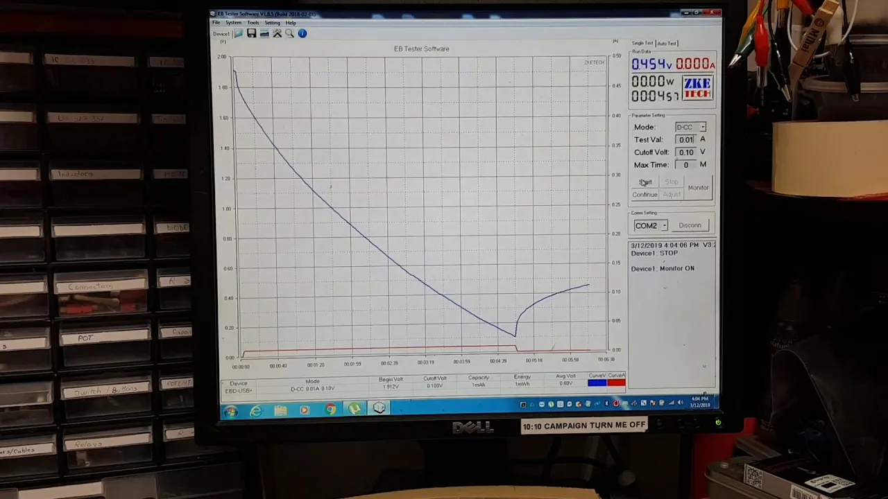Click the Start button
The height and width of the screenshot is (499, 888).
coord(645,182)
